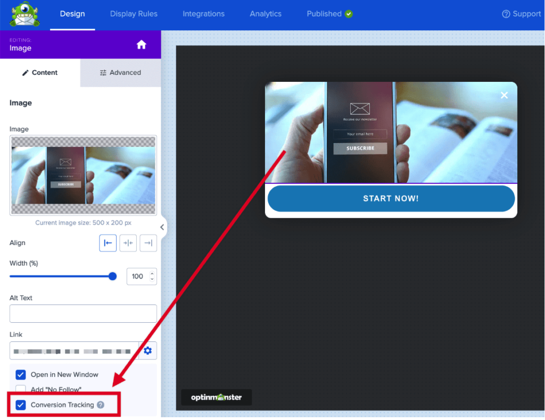
Task: Click the START NOW! button
Action: pyautogui.click(x=391, y=198)
